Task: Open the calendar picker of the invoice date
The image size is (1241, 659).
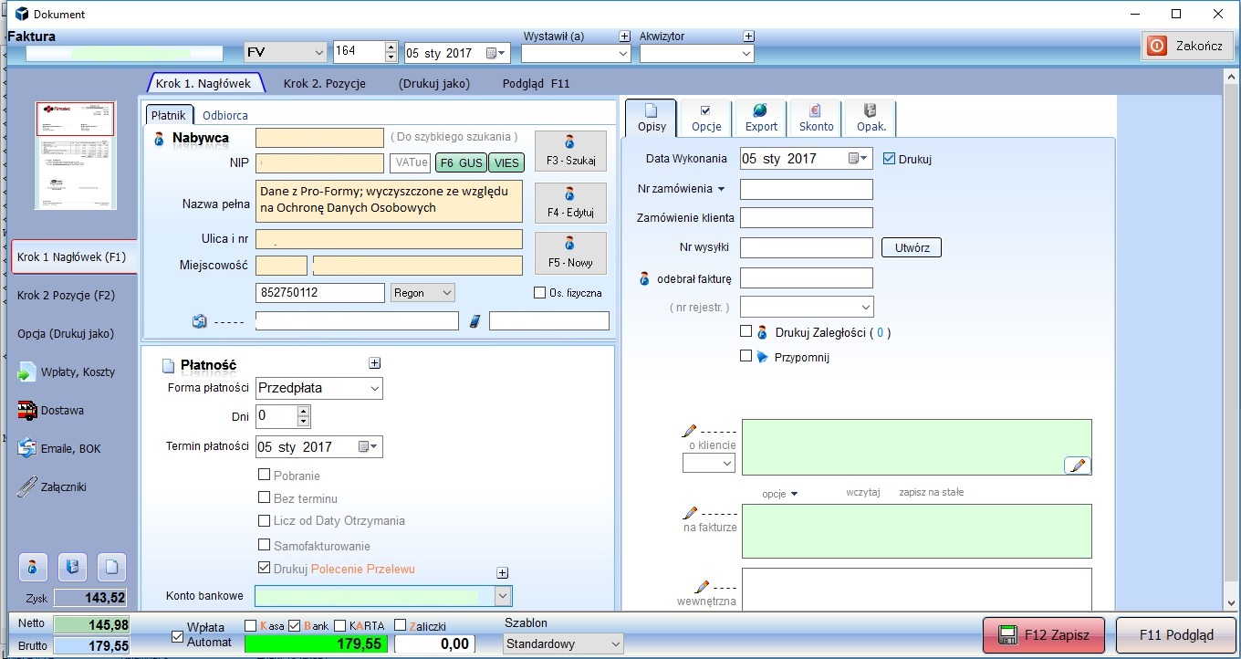Action: tap(496, 53)
